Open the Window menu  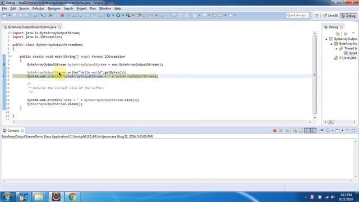pos(105,8)
